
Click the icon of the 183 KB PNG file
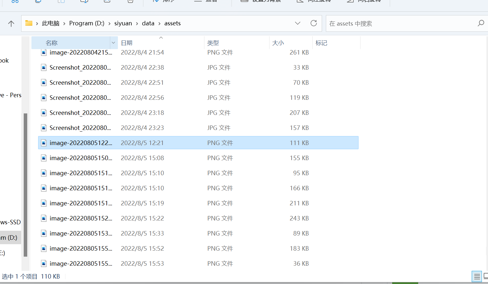click(44, 248)
